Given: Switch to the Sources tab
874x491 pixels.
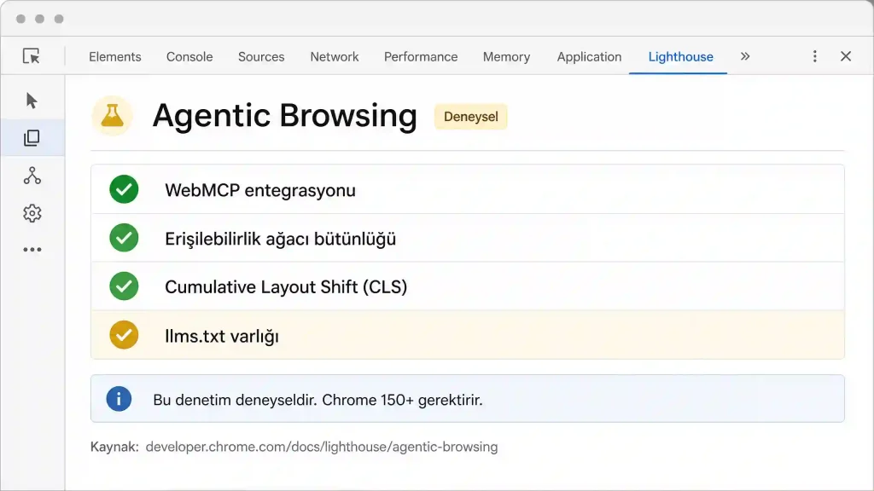Looking at the screenshot, I should (261, 57).
